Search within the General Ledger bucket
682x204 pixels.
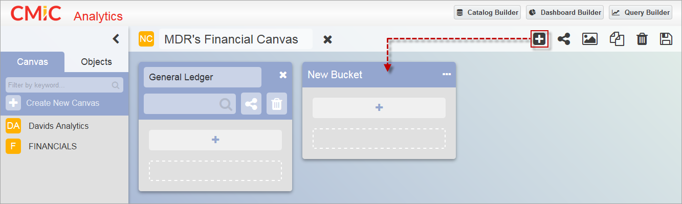pos(190,104)
